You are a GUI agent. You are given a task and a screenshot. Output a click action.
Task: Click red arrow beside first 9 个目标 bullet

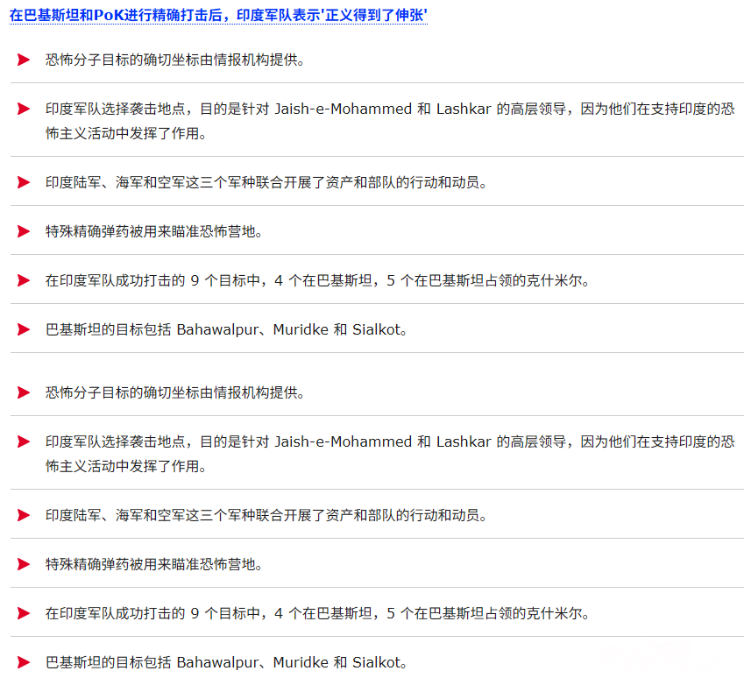[x=24, y=280]
